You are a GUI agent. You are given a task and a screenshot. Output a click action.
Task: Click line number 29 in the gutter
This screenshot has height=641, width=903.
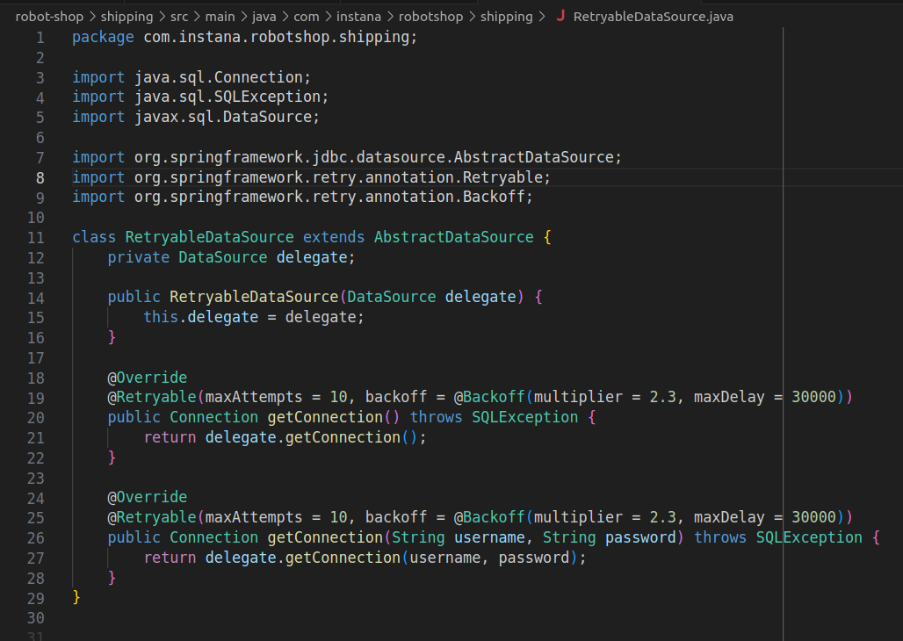click(36, 598)
